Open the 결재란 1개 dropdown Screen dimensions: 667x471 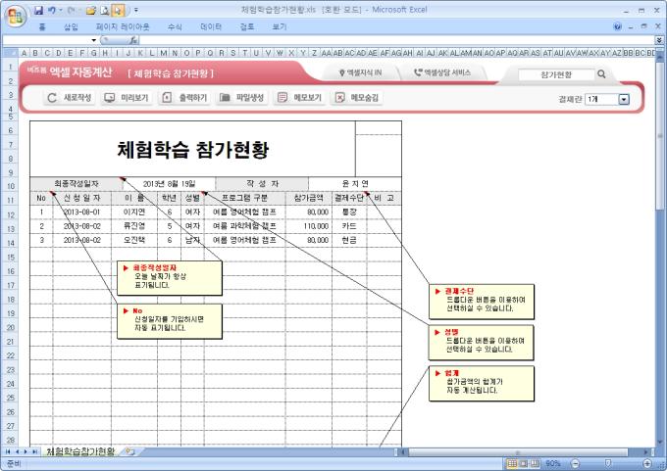[x=624, y=99]
